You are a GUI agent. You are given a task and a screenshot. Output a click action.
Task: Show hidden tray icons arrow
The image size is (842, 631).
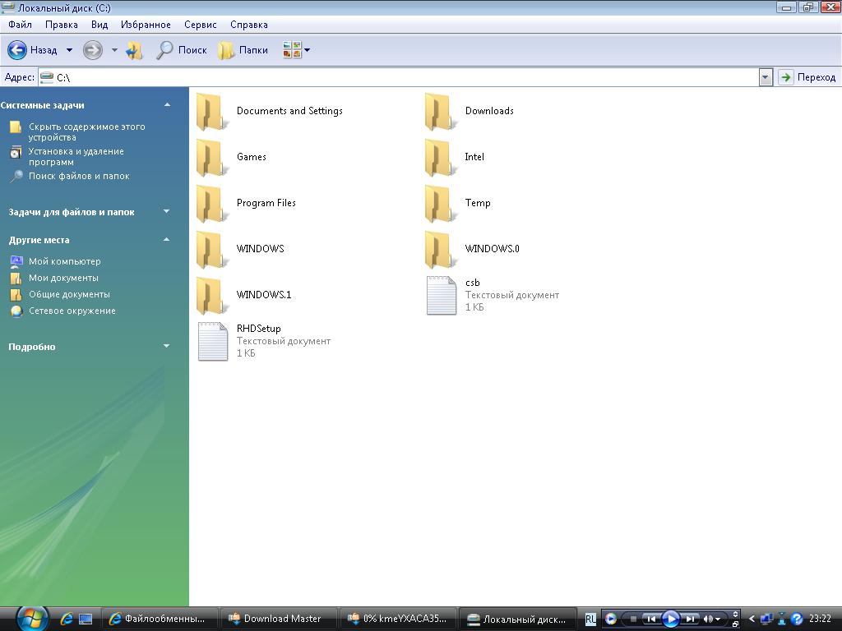pyautogui.click(x=752, y=619)
